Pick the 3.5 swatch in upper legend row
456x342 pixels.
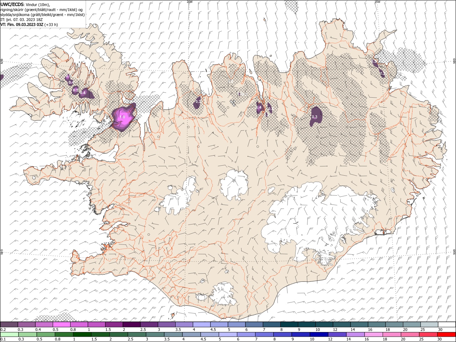(x=184, y=325)
